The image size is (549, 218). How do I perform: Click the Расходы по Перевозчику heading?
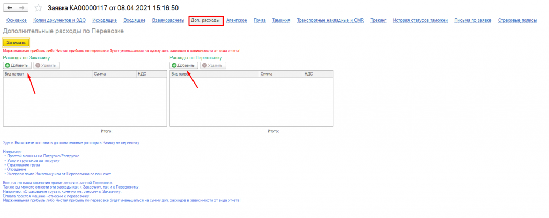[196, 58]
